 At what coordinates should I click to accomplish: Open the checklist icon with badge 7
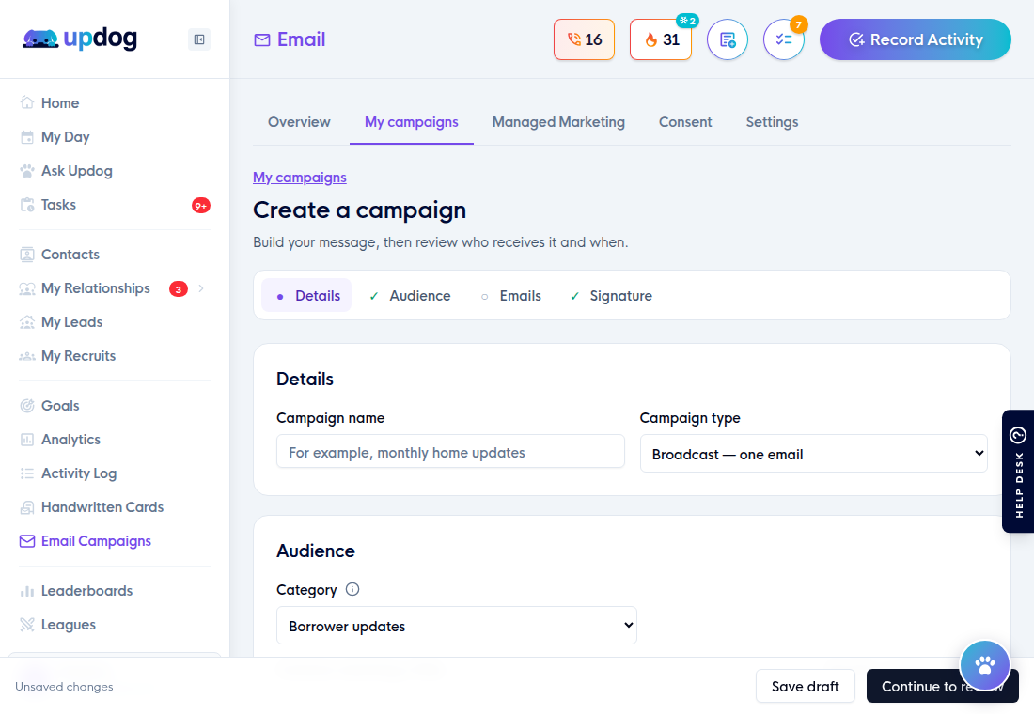click(783, 39)
